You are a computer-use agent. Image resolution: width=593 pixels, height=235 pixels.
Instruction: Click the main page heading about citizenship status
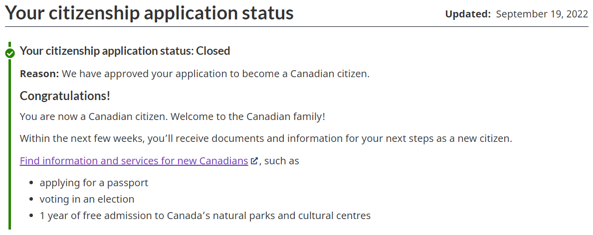(149, 13)
